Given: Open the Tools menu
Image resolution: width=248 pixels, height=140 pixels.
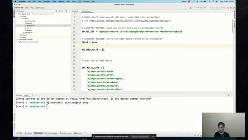Looking at the screenshot, I should pyautogui.click(x=74, y=1).
